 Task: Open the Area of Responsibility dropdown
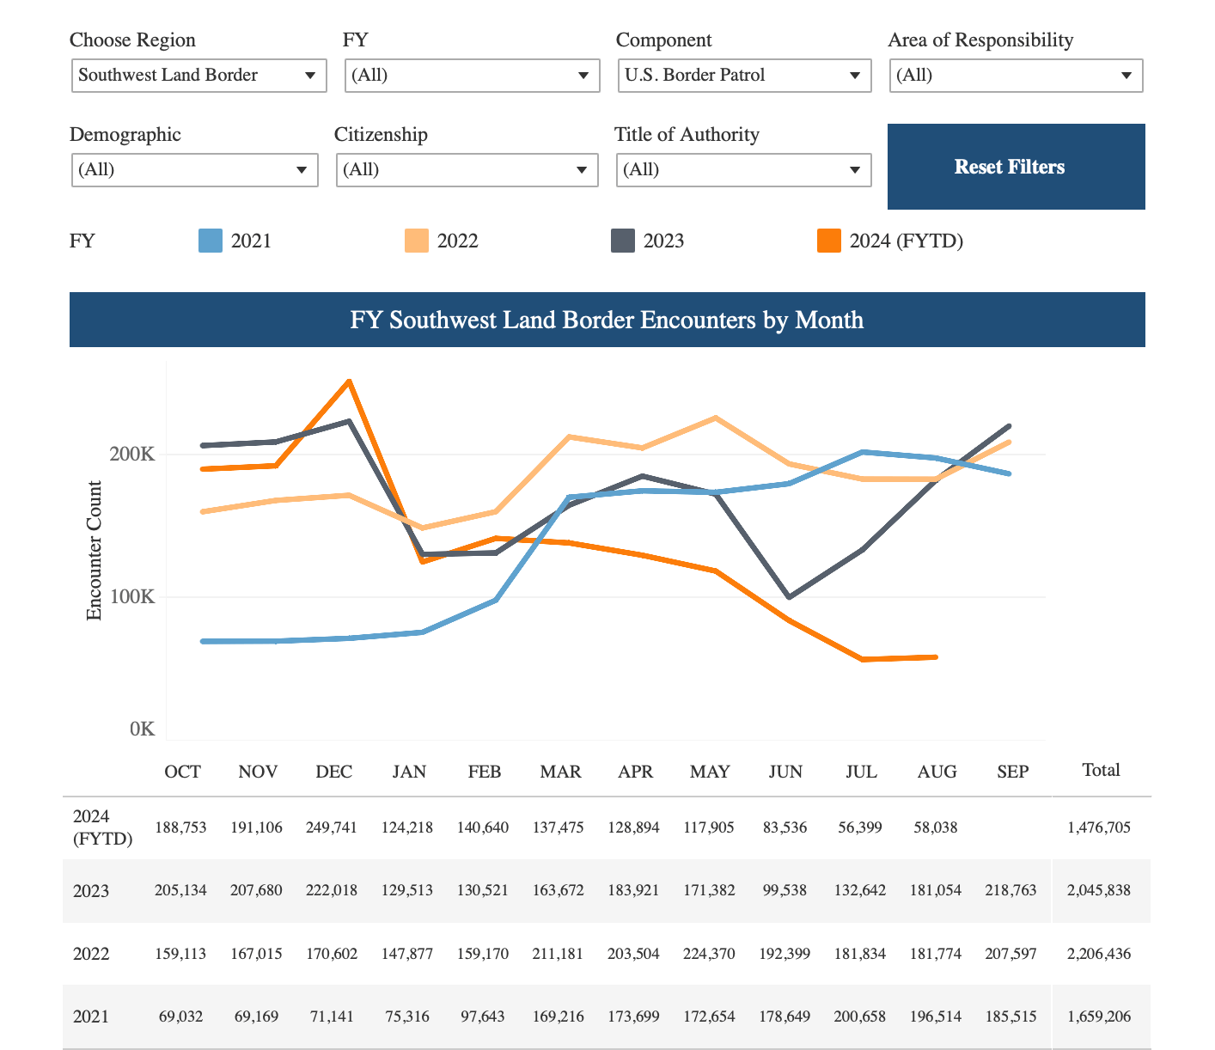(x=1017, y=76)
